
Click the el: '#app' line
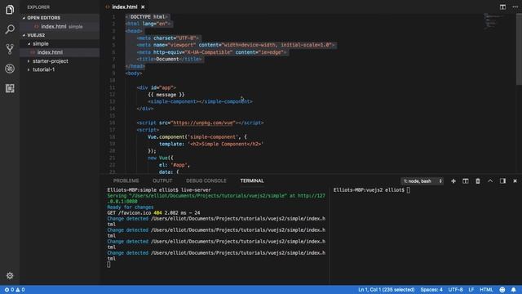point(174,165)
